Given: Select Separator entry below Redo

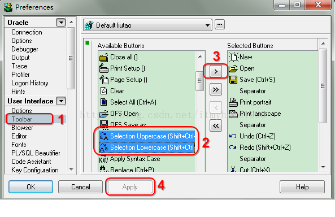Looking at the screenshot, I should coord(253,159).
